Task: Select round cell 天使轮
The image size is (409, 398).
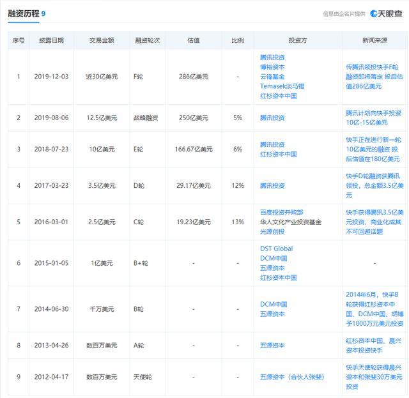Action: click(x=143, y=377)
